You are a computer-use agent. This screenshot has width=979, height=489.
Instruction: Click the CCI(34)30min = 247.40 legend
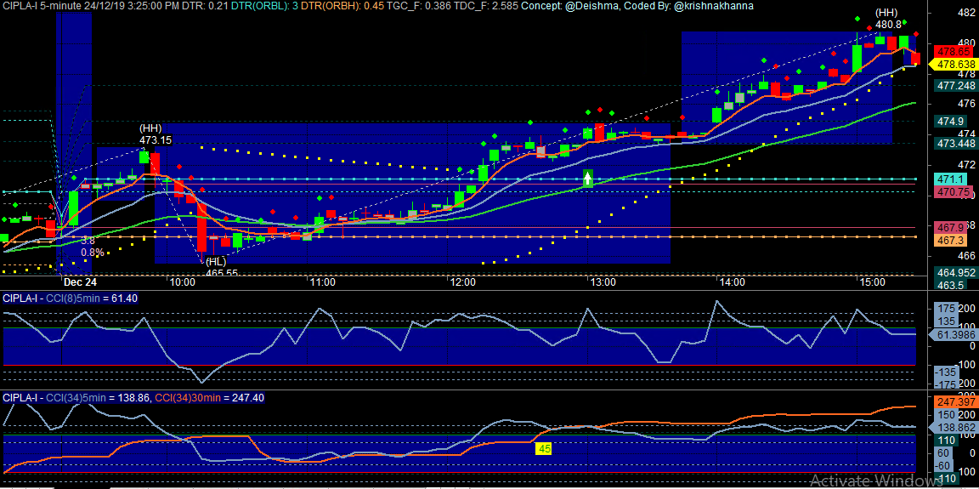210,397
